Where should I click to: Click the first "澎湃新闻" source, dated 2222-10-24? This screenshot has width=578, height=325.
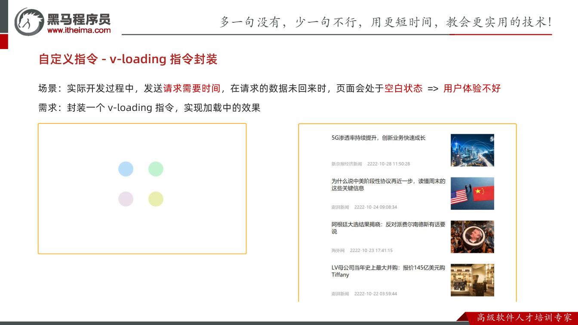340,207
